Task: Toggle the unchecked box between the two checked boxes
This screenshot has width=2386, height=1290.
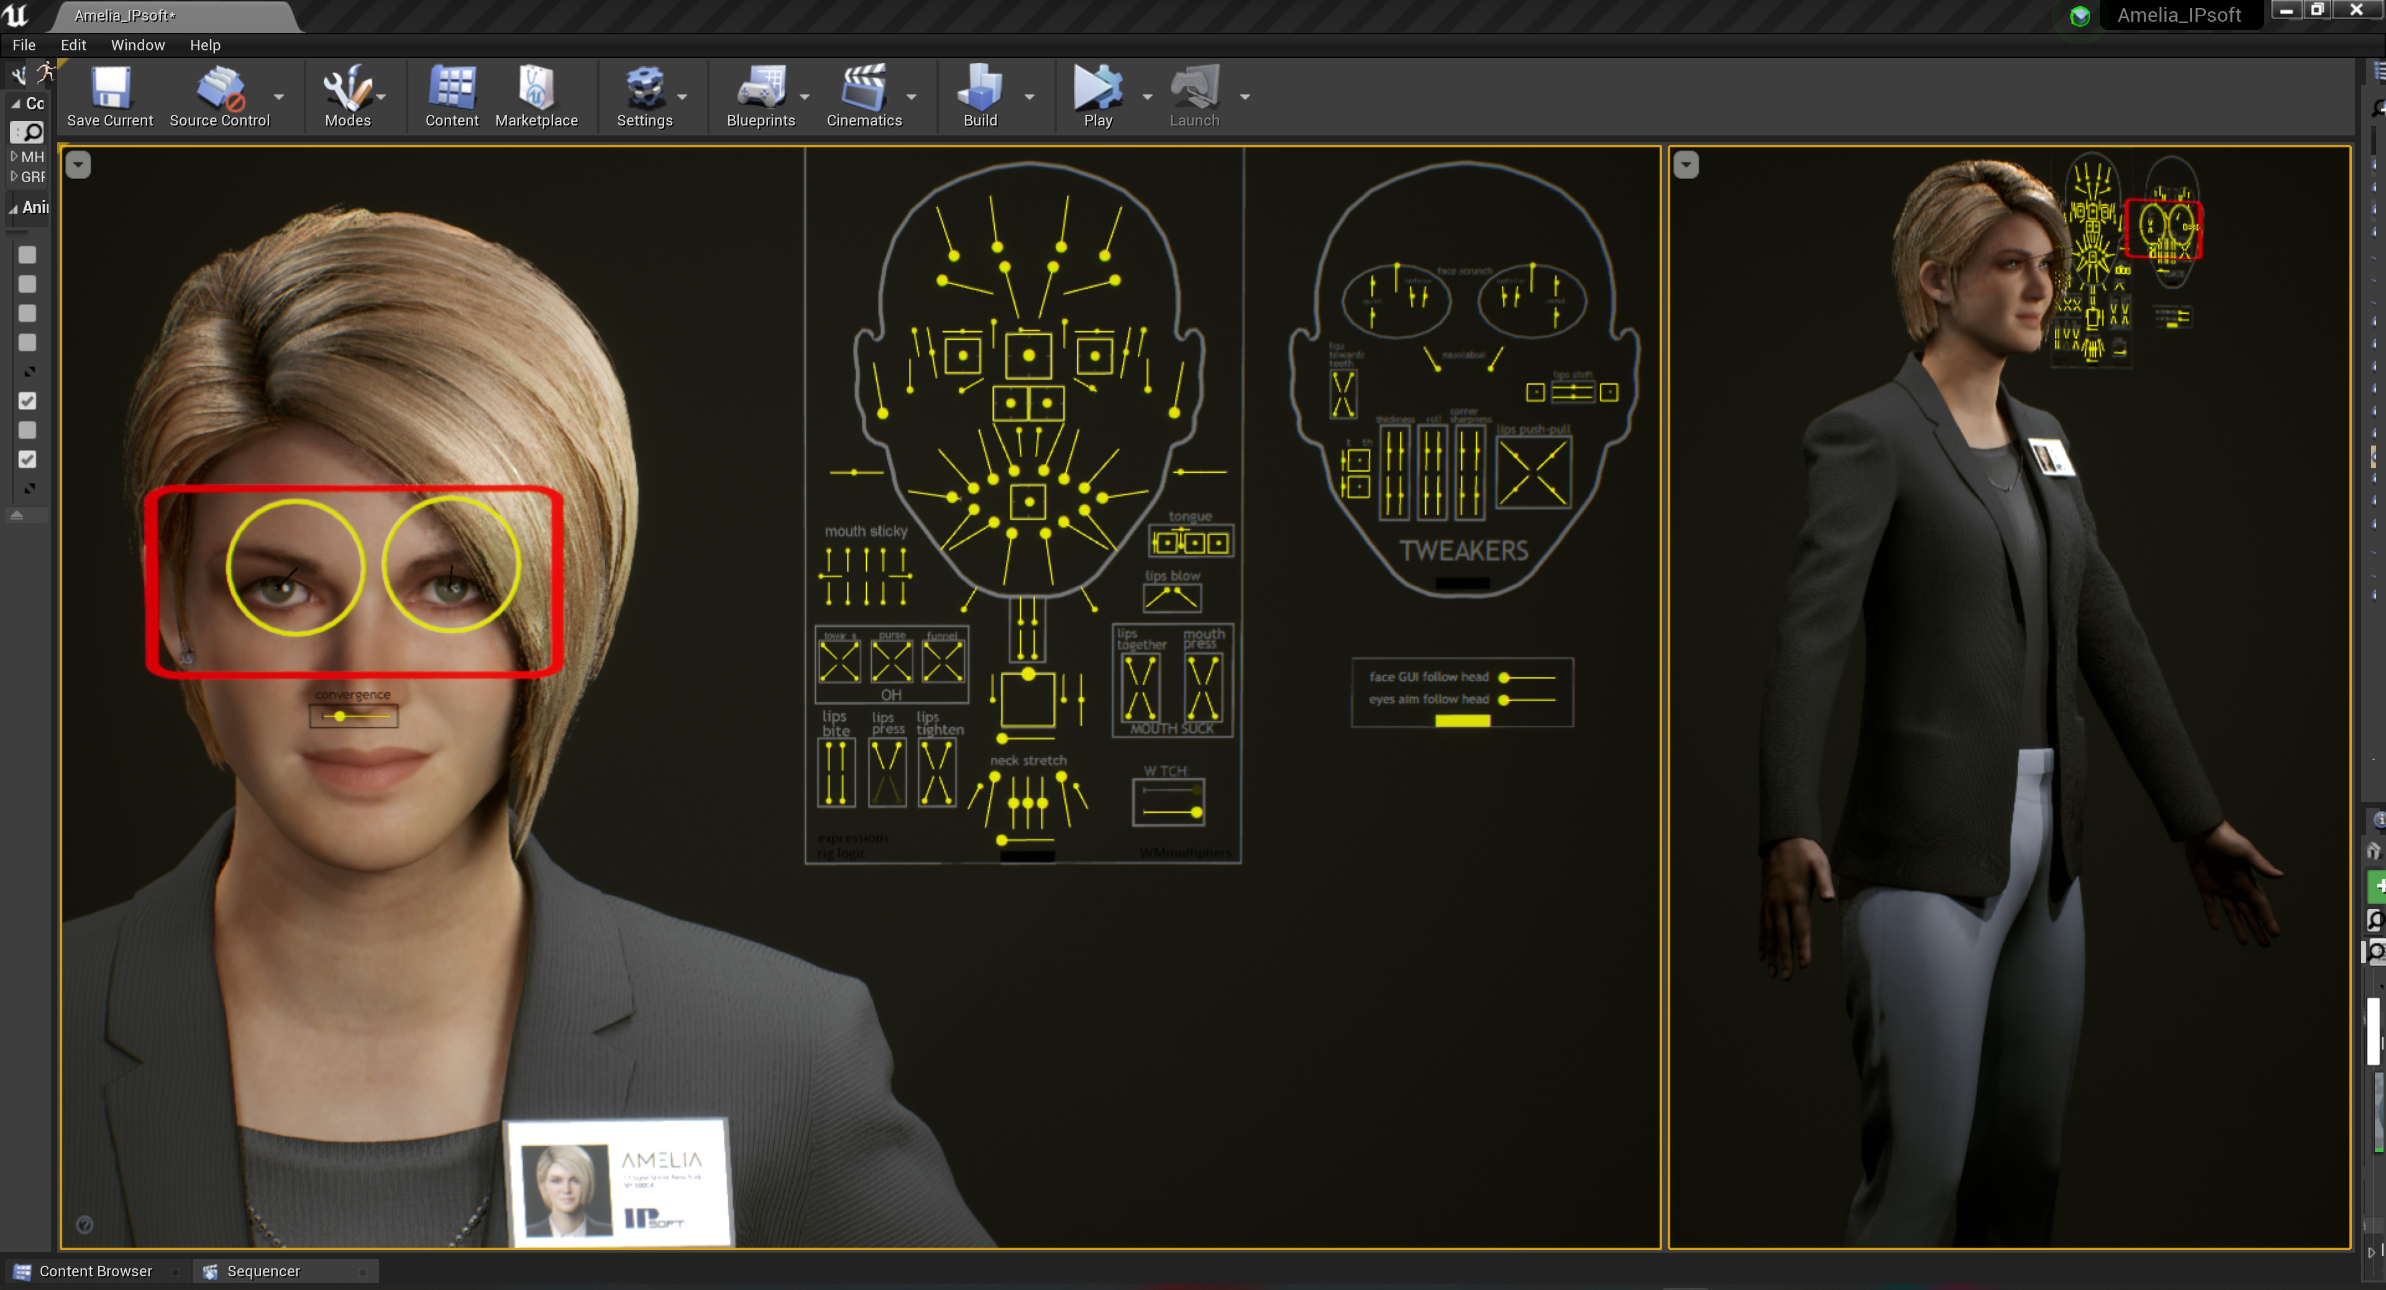Action: point(28,431)
